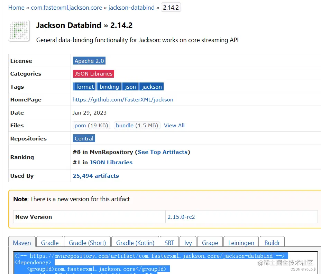This screenshot has width=321, height=274.
Task: Go to Home in the breadcrumb
Action: point(16,8)
